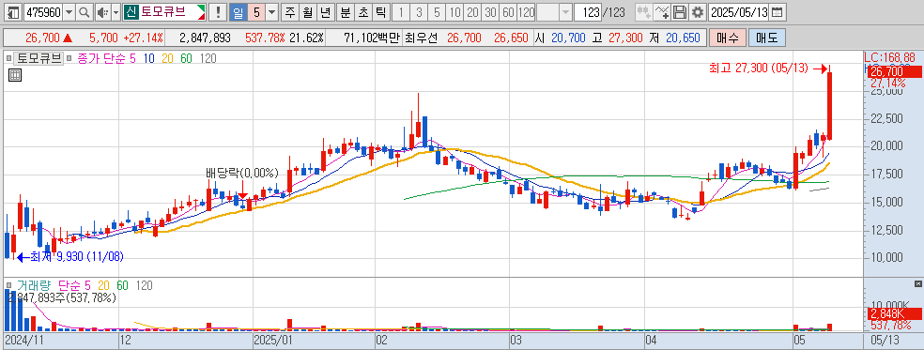Click the grid data table icon on chart

coord(16,75)
